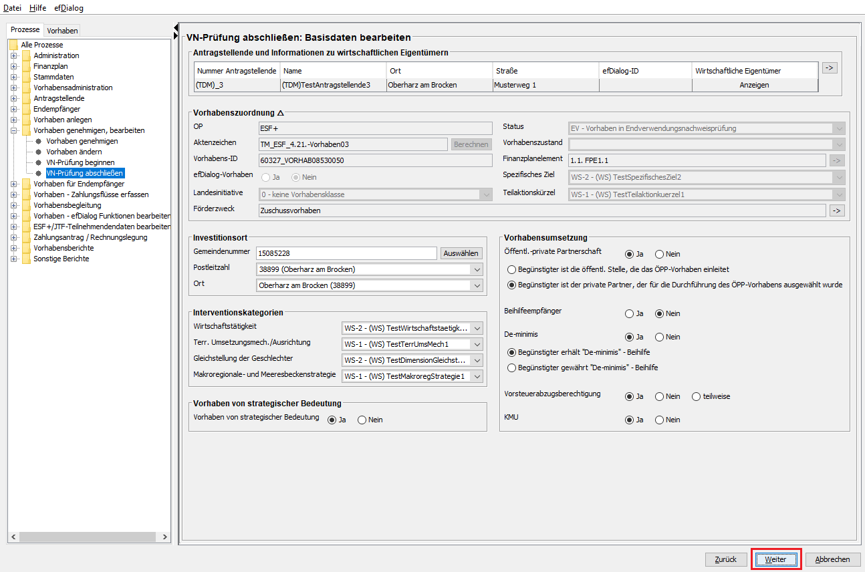Select Nein for Öffentl.-private Partnerschaft
865x572 pixels.
click(659, 254)
